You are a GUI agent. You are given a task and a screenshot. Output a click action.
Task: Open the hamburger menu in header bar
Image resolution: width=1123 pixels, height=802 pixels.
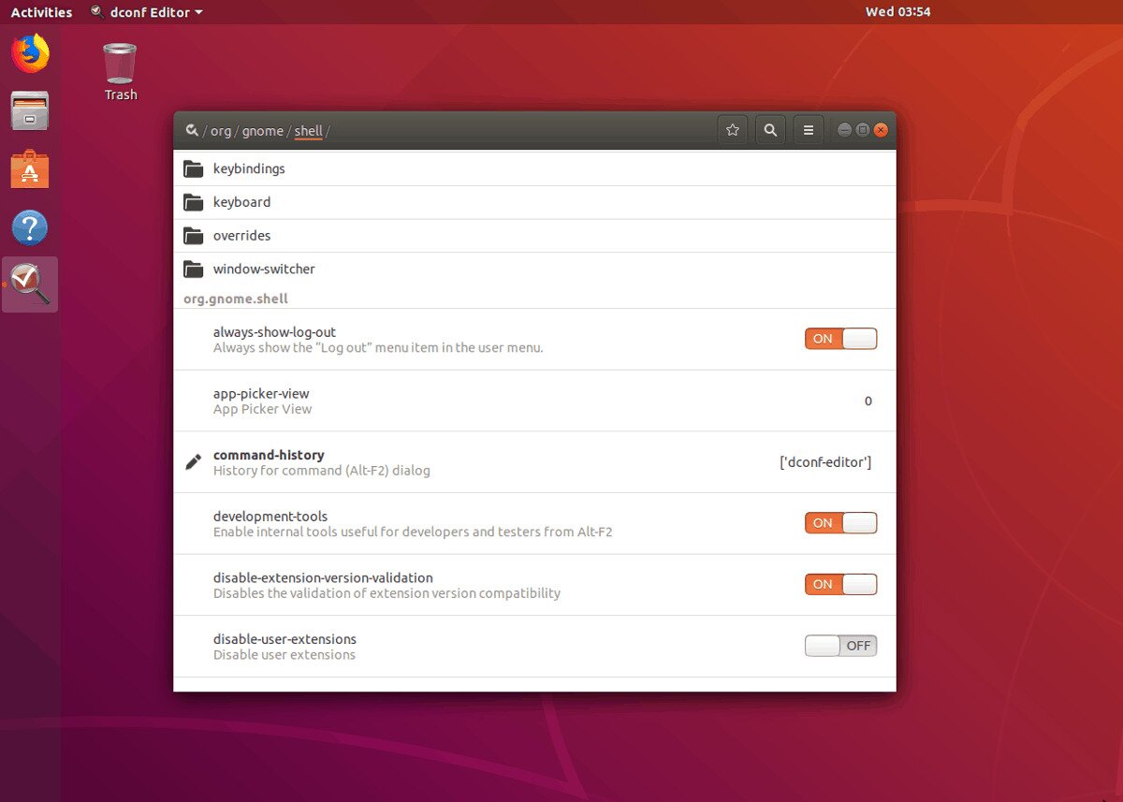[x=809, y=131]
